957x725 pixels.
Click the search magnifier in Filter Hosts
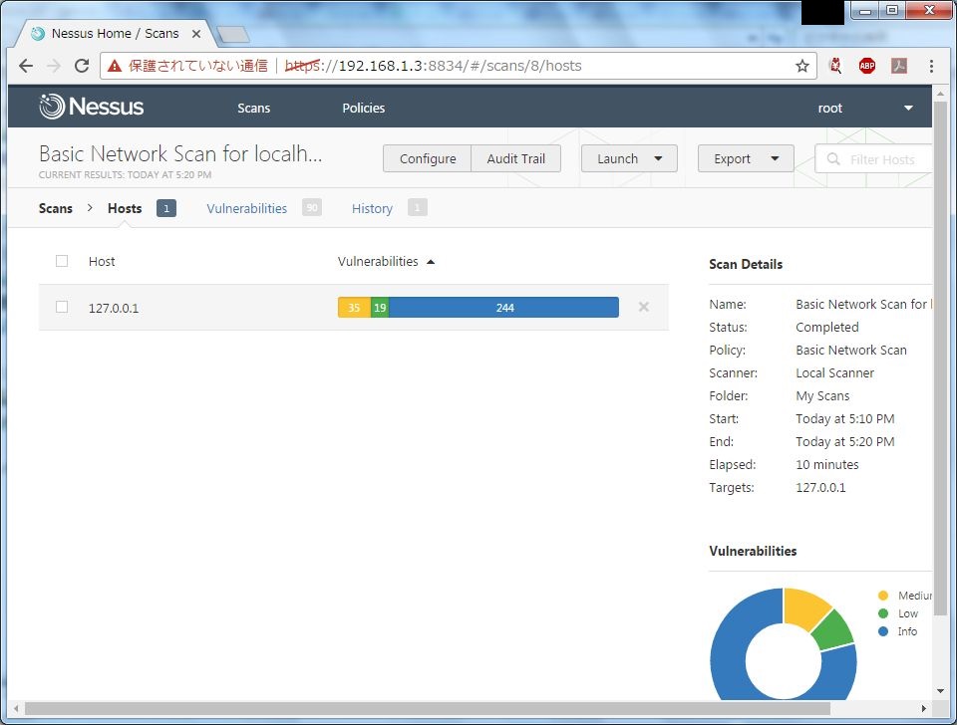(x=833, y=159)
